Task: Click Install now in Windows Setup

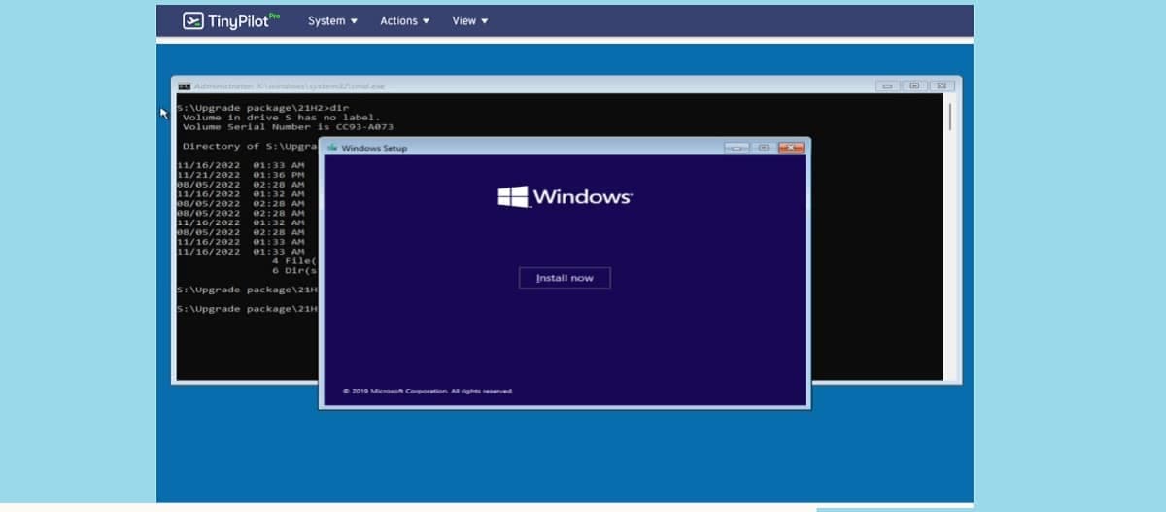Action: coord(565,278)
